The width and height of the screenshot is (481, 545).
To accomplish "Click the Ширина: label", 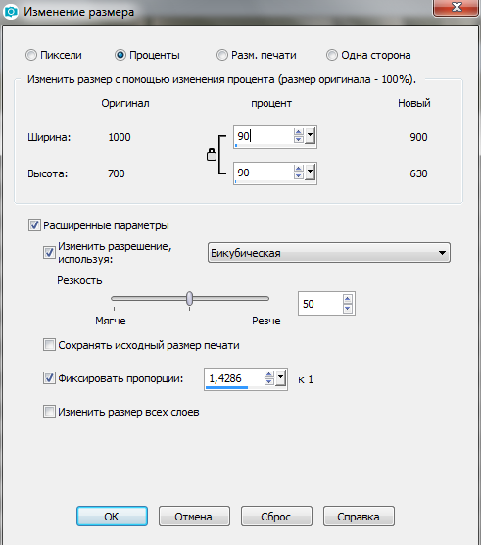I will 49,137.
